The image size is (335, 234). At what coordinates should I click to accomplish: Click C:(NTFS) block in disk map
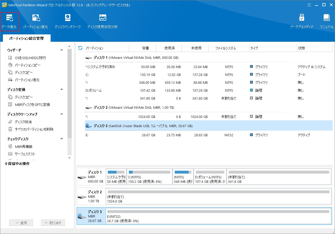pyautogui.click(x=149, y=176)
